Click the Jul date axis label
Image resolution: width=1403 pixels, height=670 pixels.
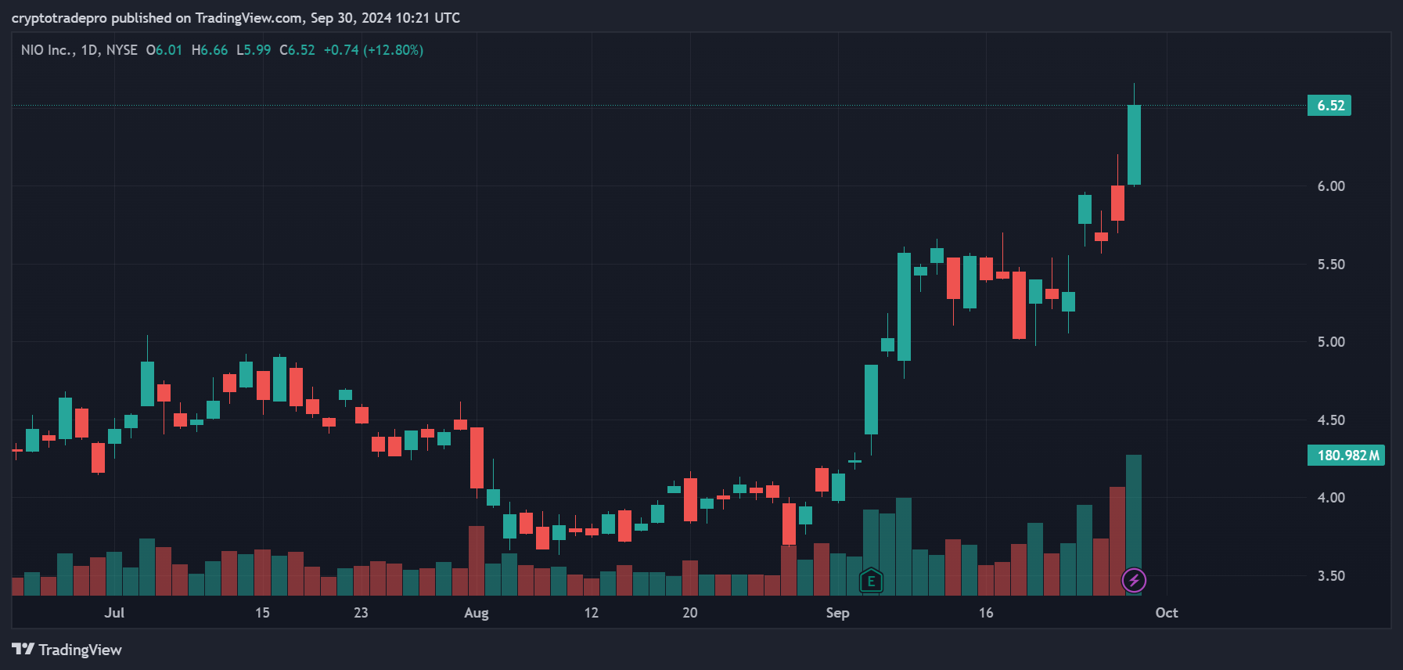tap(114, 613)
